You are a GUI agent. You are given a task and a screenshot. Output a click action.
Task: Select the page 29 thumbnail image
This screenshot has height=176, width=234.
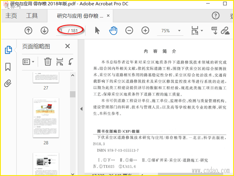tap(46, 164)
